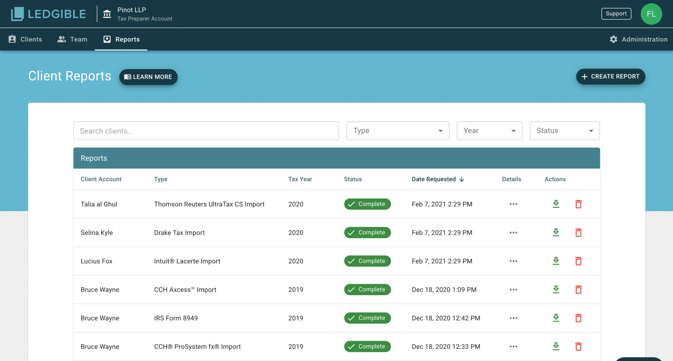Click Bruce Wayne in the IRS Form 8949 row

[x=100, y=318]
